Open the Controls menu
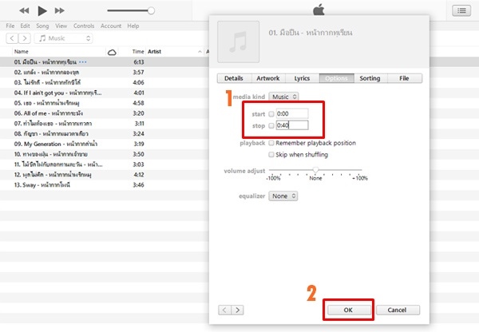The height and width of the screenshot is (332, 479). tap(84, 26)
